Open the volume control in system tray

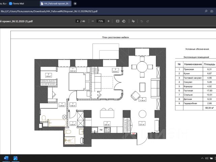[207, 158]
